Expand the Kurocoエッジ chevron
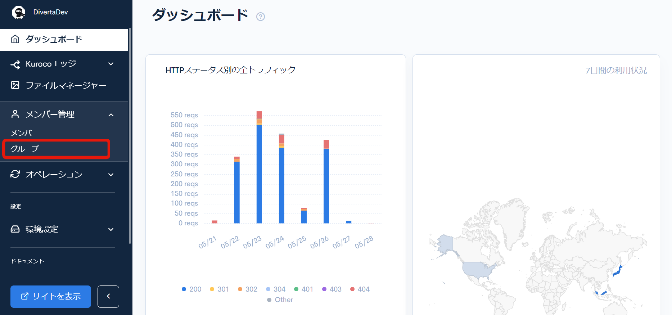This screenshot has width=672, height=315. coord(111,64)
